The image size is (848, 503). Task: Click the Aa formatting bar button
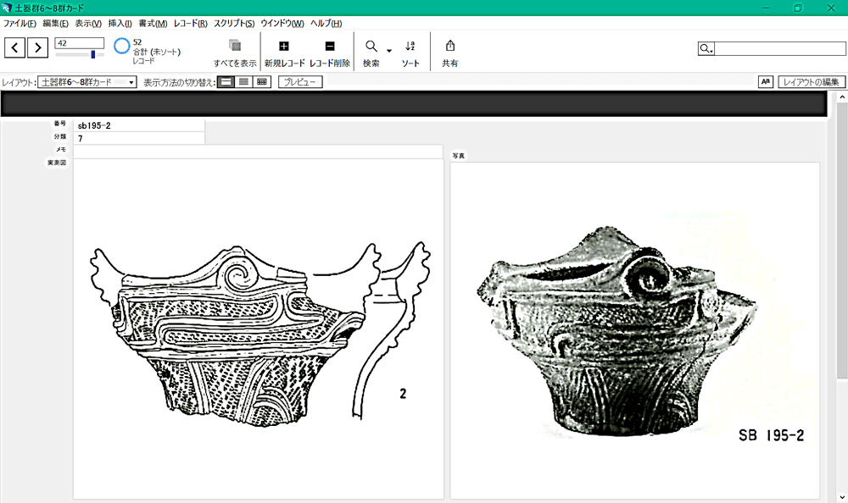(765, 81)
